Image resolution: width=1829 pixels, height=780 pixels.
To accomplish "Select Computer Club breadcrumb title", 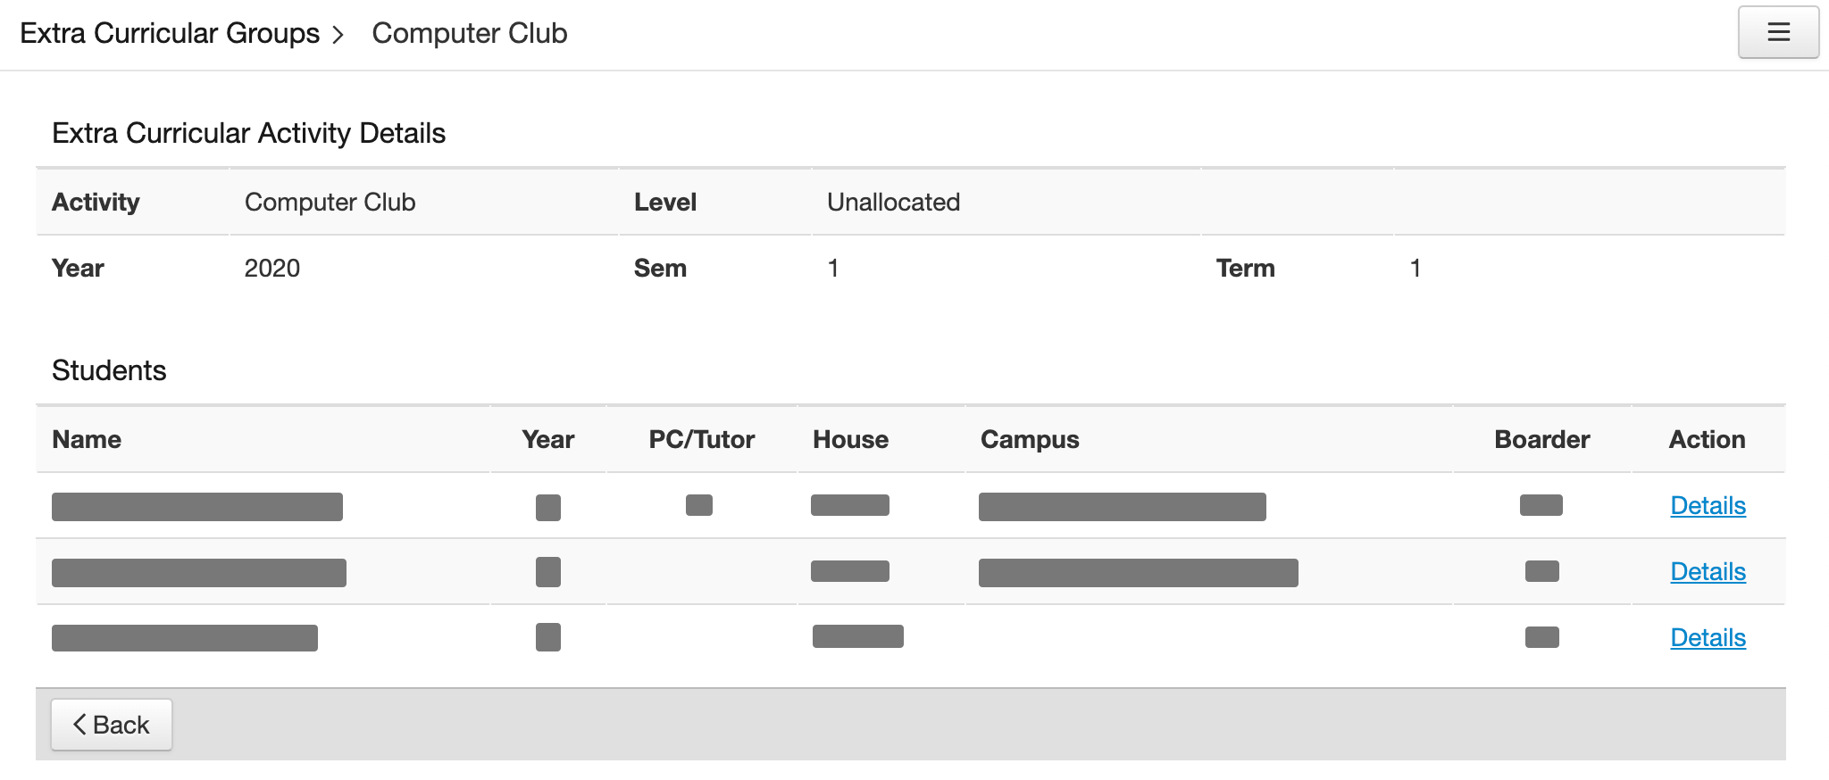I will 470,33.
